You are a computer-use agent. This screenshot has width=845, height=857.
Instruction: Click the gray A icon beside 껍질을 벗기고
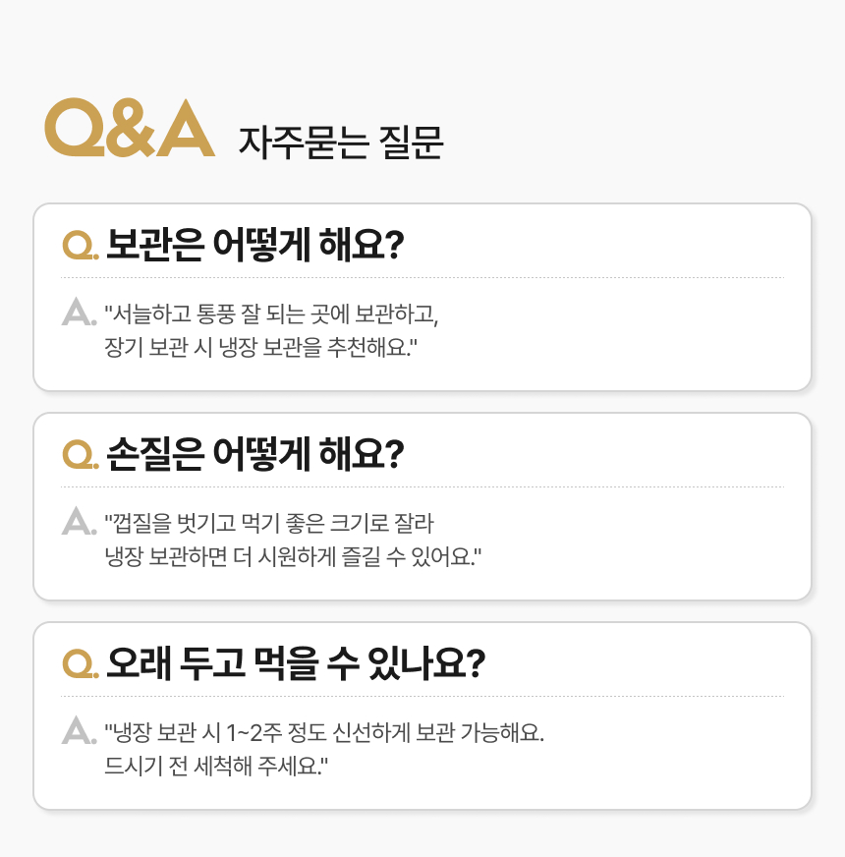coord(78,522)
